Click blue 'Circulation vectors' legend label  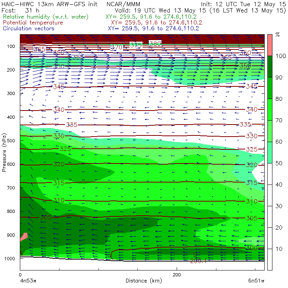pos(29,28)
